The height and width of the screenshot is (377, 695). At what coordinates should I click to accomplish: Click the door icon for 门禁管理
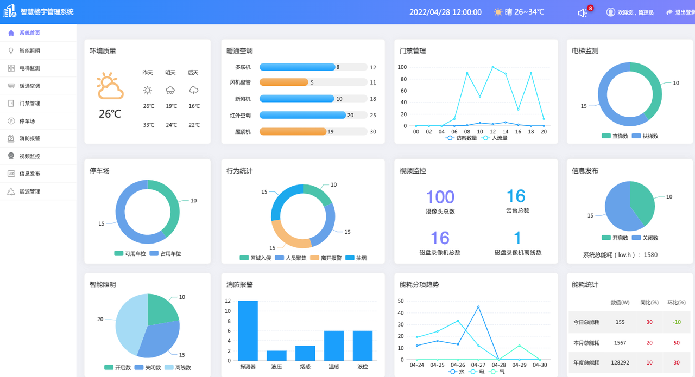click(x=11, y=103)
